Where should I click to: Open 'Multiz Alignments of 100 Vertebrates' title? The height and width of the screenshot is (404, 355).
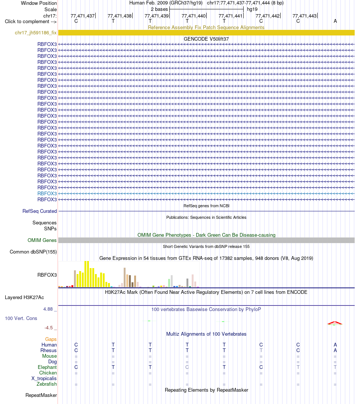(x=206, y=334)
